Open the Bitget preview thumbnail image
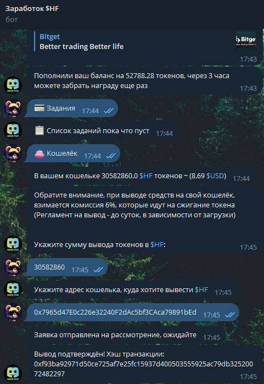This screenshot has height=384, width=264. pos(246,40)
